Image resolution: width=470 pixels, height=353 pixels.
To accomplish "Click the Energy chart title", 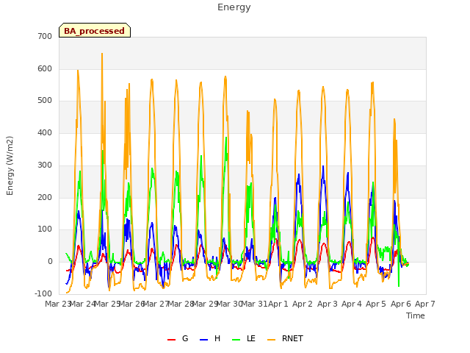I will pyautogui.click(x=234, y=7).
